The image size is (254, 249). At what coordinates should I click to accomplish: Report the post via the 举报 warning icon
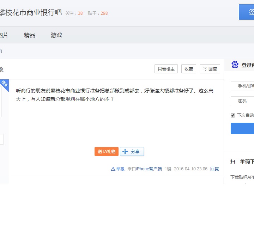pos(113,169)
